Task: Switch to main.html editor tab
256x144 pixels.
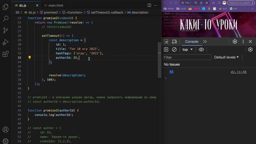Action: [x=54, y=5]
